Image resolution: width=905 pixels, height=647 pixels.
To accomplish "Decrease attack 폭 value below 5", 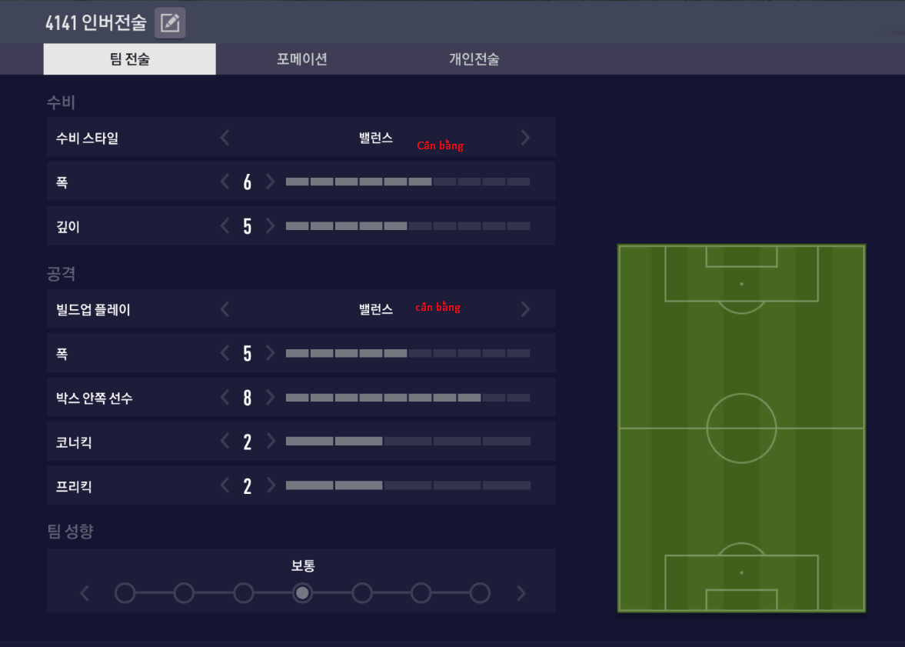I will (x=225, y=354).
